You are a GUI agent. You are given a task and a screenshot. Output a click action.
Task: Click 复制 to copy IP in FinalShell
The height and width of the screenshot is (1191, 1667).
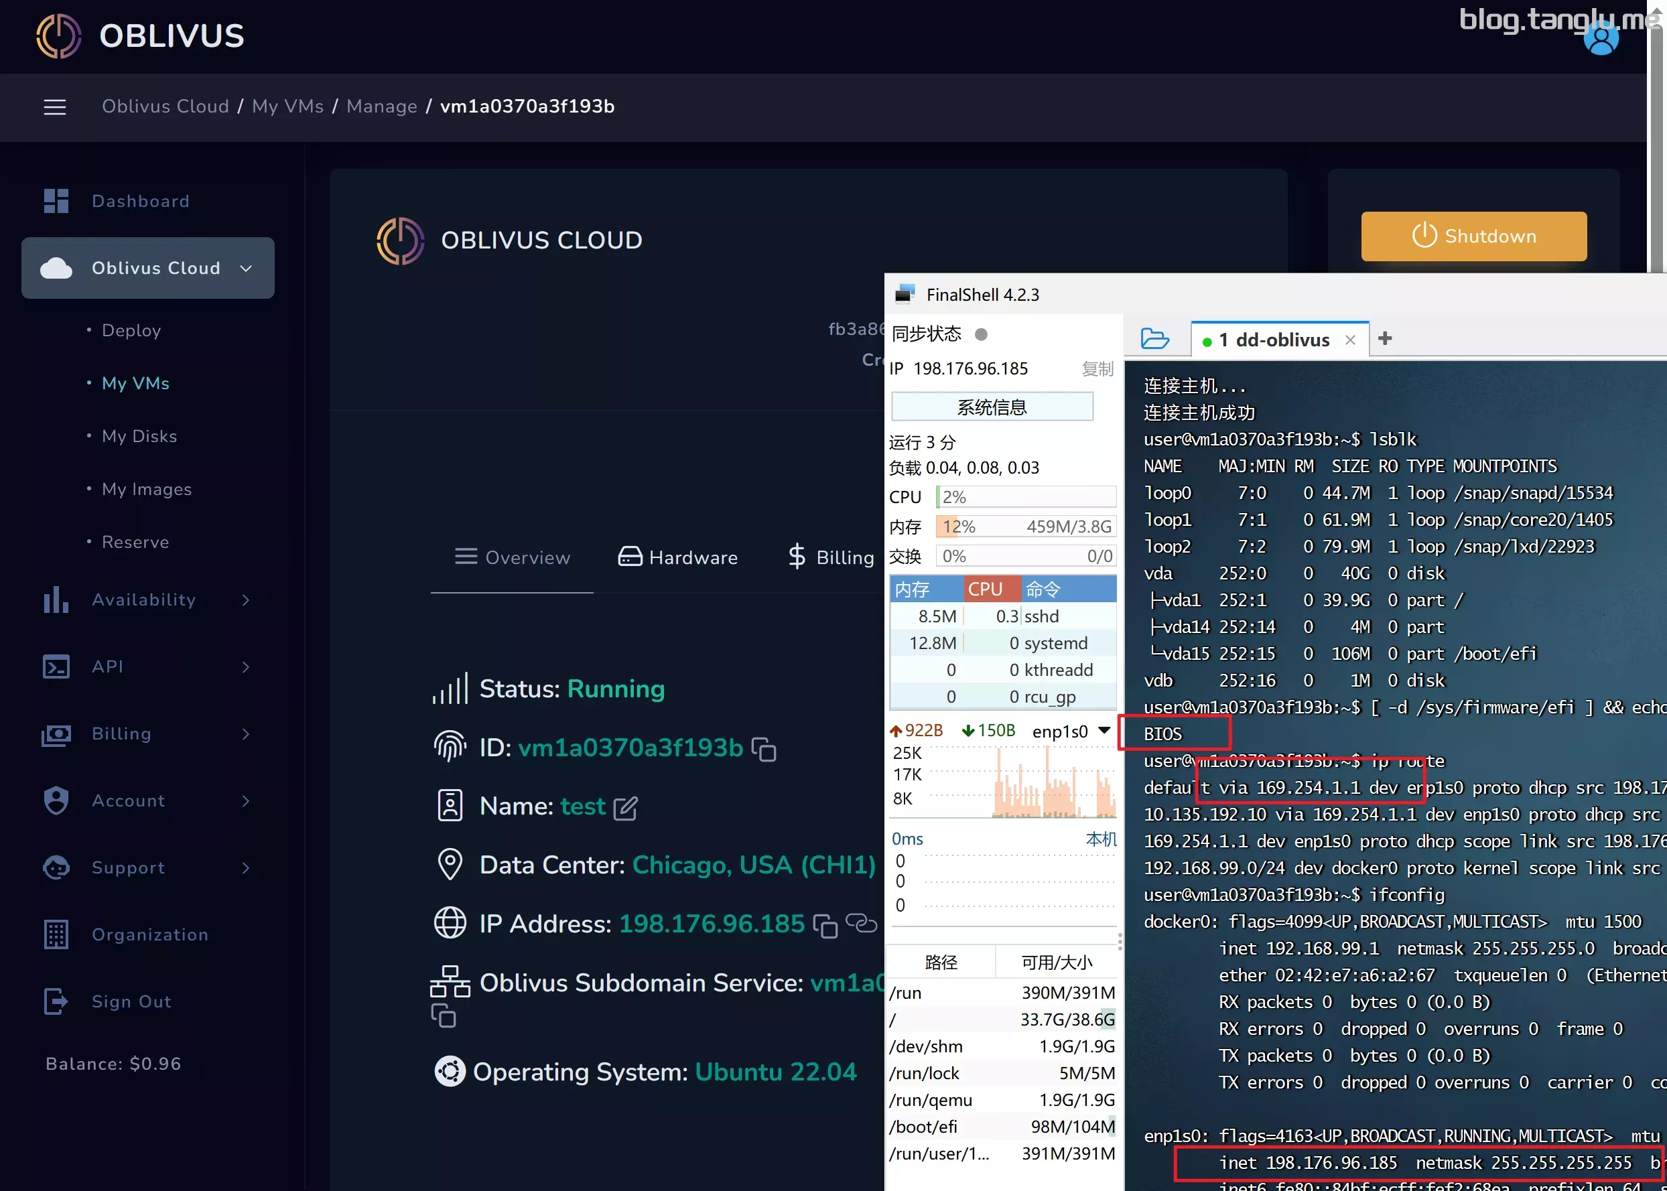click(1098, 369)
